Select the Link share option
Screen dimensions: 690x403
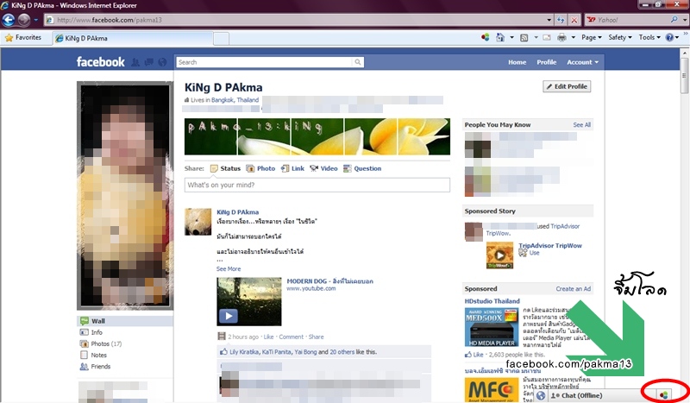pos(292,168)
